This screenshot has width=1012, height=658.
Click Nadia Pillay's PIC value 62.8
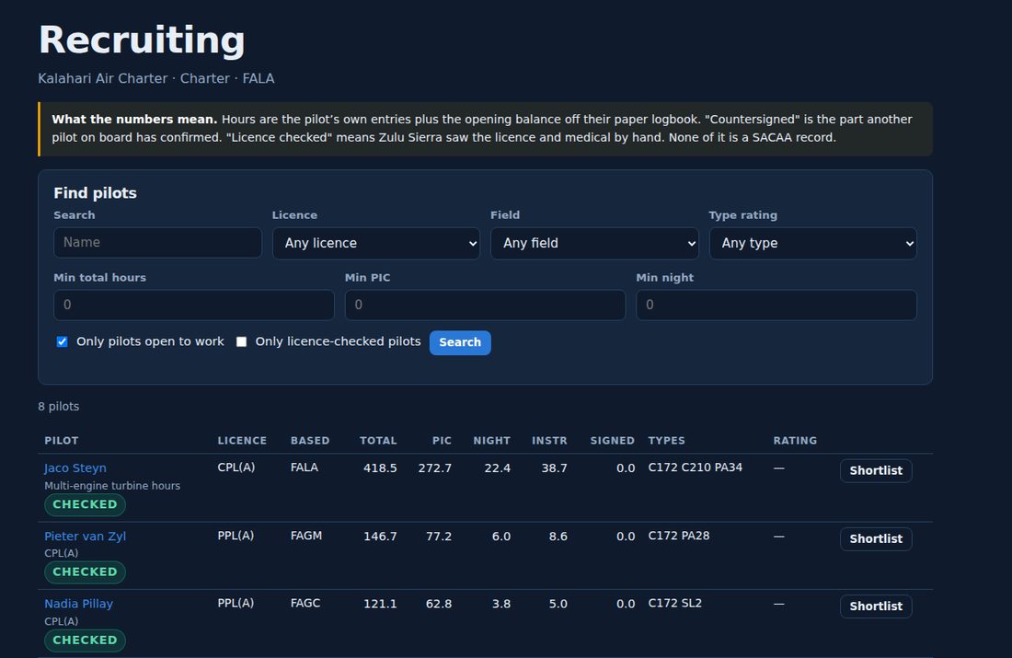coord(439,605)
